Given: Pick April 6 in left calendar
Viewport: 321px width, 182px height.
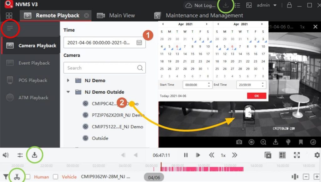Looking at the screenshot, I should pyautogui.click(x=177, y=46).
